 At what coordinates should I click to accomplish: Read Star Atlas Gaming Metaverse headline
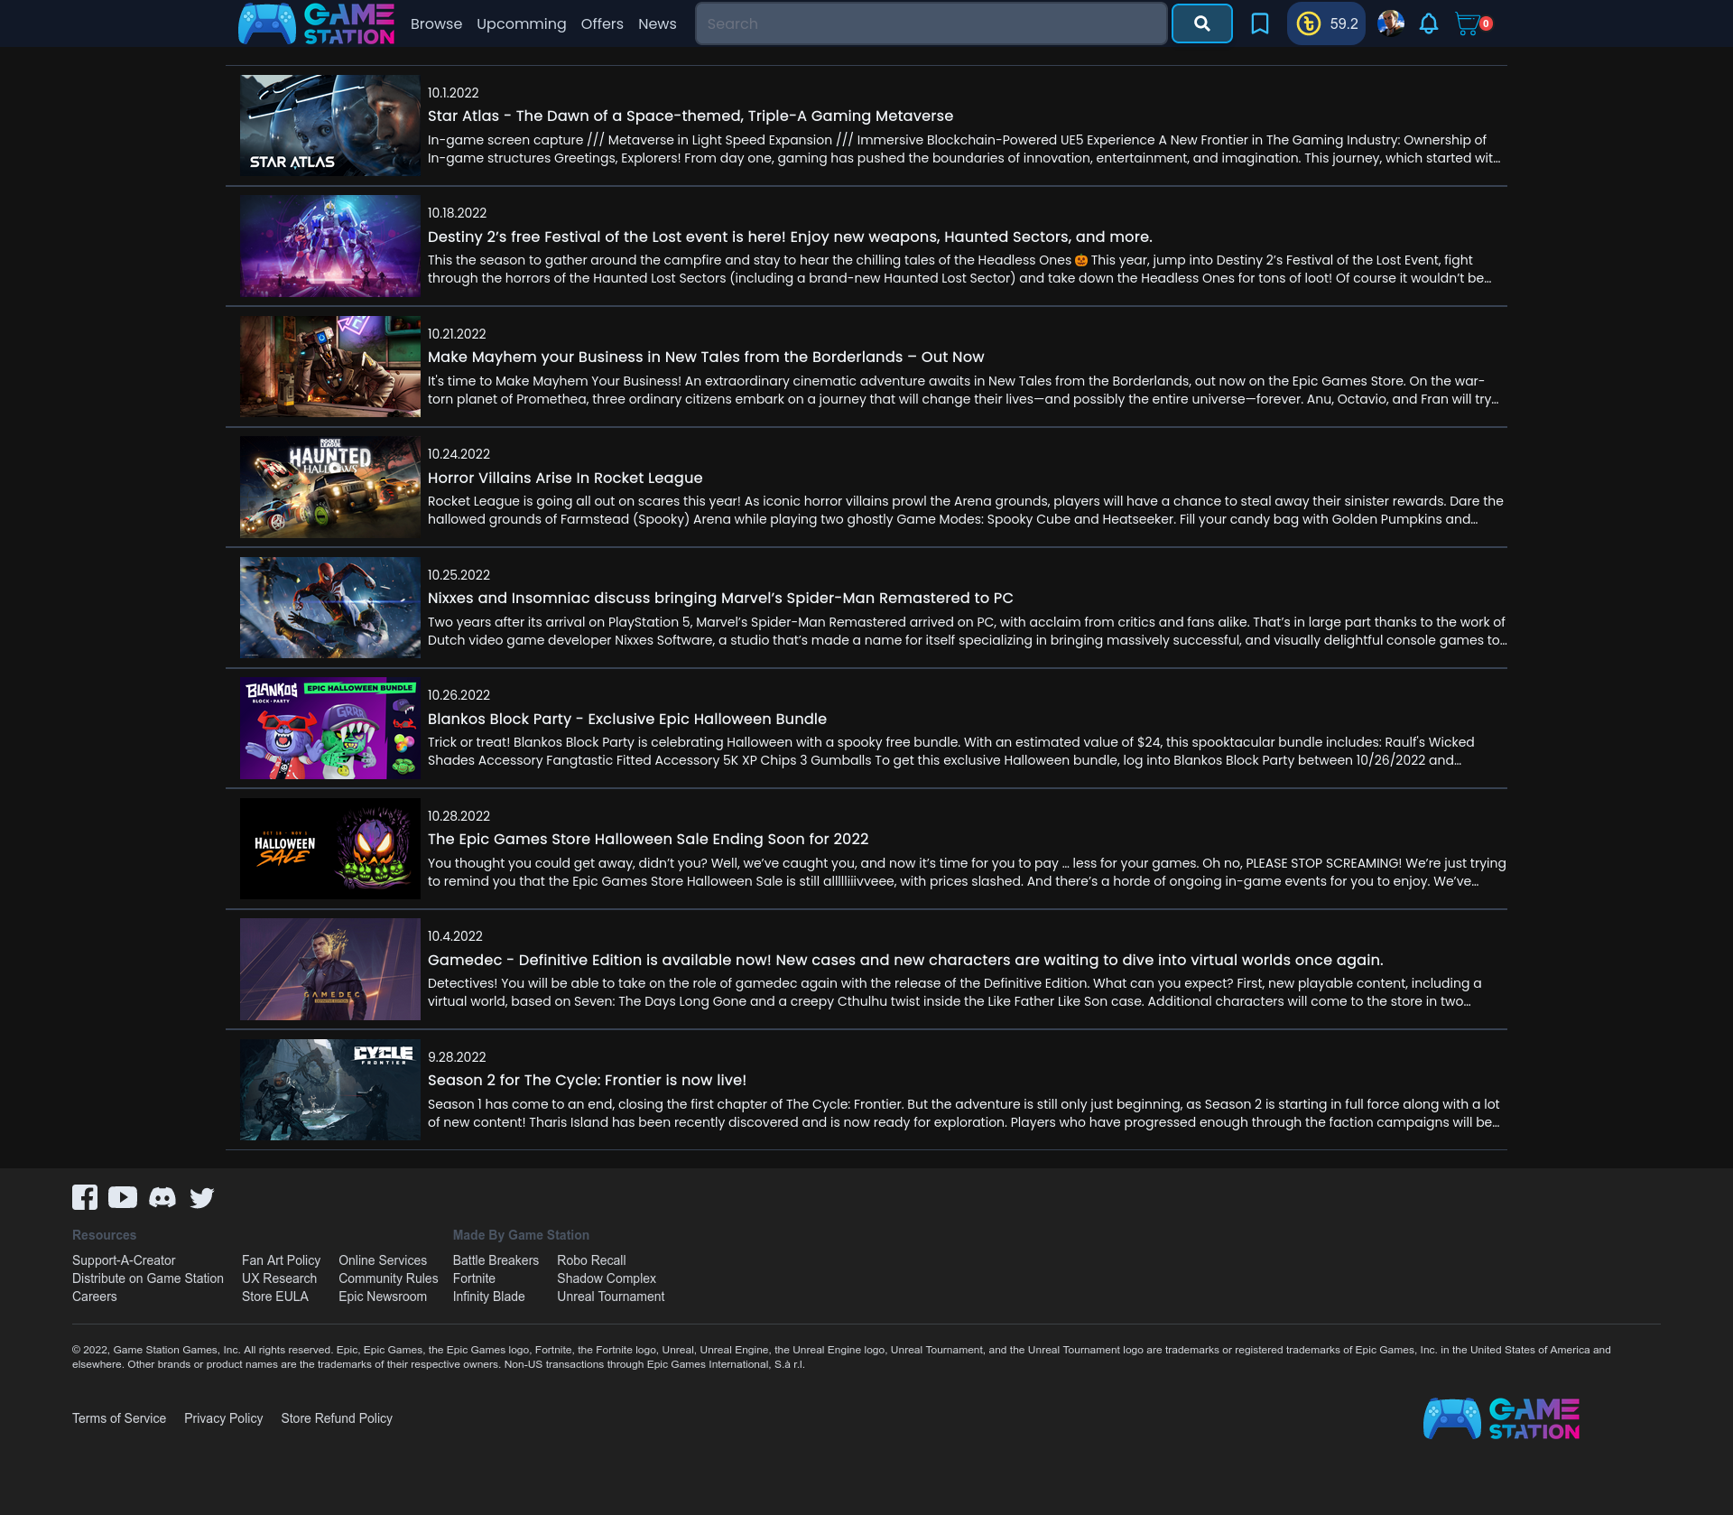(x=690, y=116)
